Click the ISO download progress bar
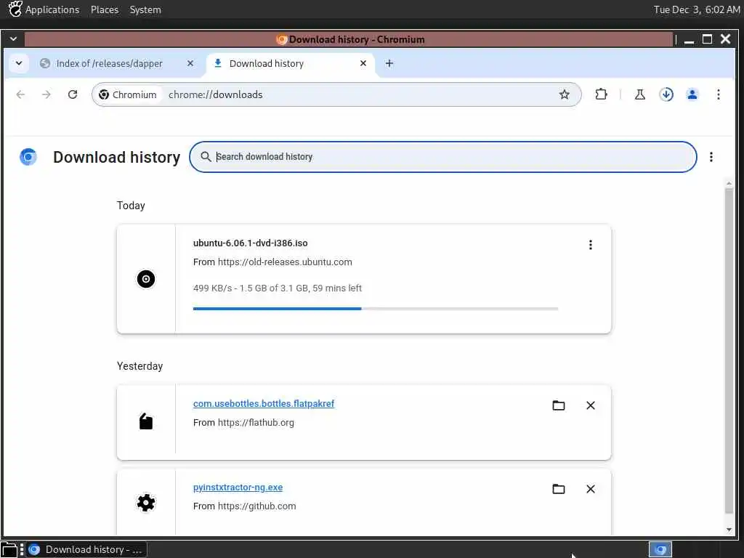The height and width of the screenshot is (558, 744). click(x=376, y=308)
